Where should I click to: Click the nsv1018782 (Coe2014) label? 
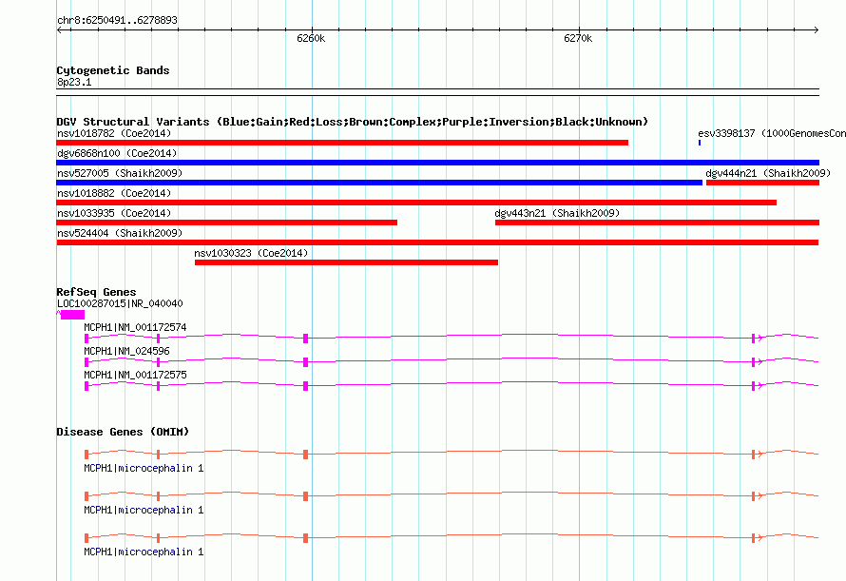[x=114, y=133]
